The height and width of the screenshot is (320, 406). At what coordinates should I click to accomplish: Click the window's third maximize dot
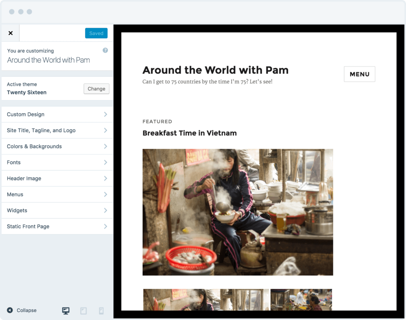(x=29, y=11)
